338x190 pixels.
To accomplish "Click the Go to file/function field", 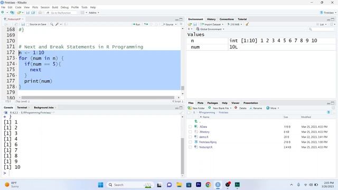I will point(61,13).
